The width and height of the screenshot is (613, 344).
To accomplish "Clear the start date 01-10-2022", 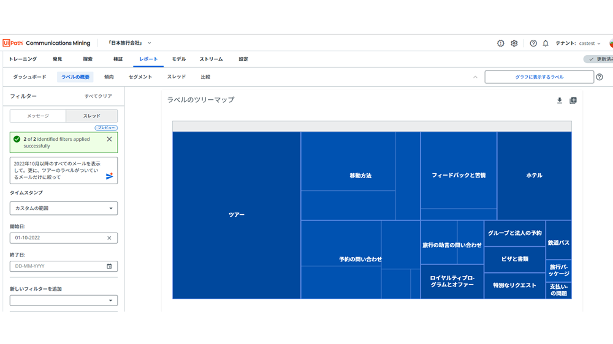I will coord(109,237).
